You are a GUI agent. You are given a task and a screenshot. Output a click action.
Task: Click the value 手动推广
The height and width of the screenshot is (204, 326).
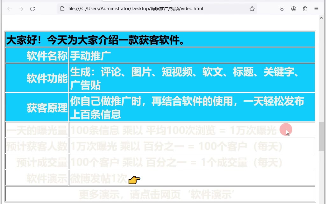point(90,55)
